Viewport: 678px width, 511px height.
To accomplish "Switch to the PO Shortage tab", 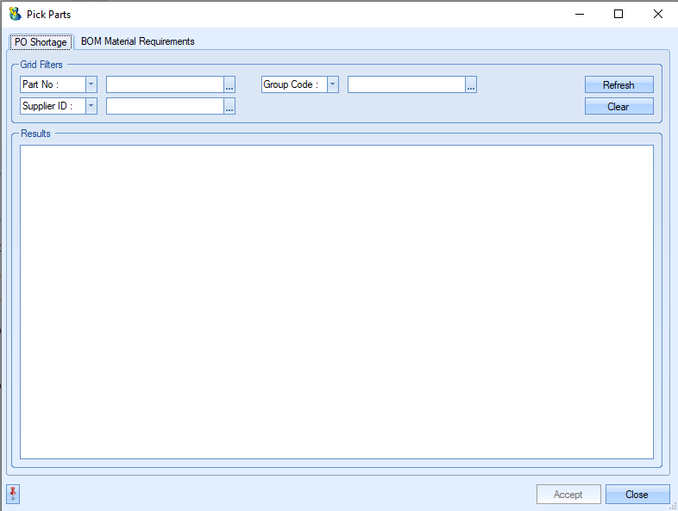I will [41, 42].
